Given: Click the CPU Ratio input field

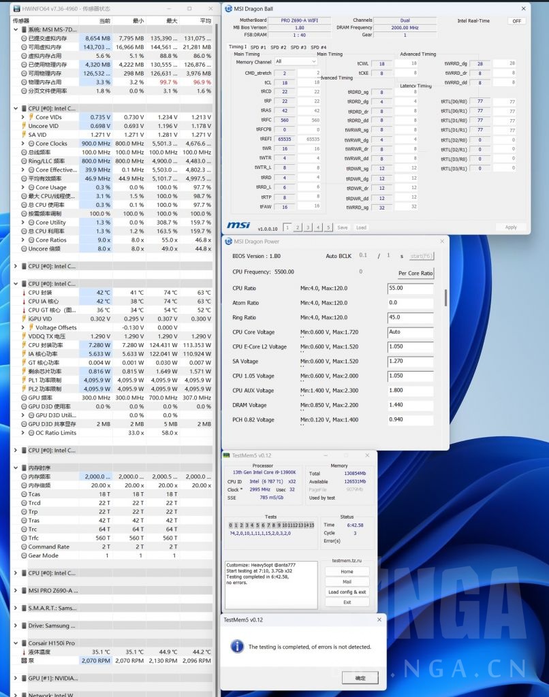Looking at the screenshot, I should pyautogui.click(x=409, y=289).
